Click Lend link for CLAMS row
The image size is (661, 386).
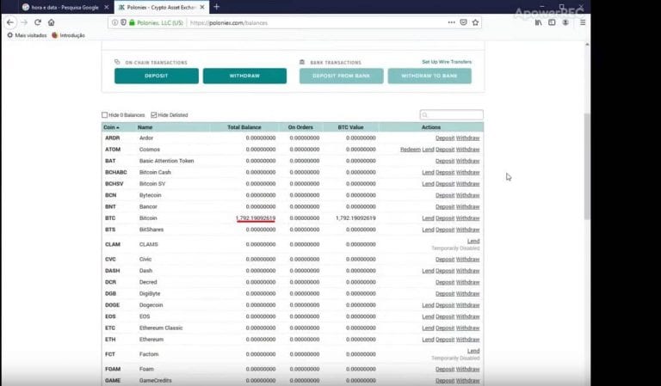(x=473, y=241)
